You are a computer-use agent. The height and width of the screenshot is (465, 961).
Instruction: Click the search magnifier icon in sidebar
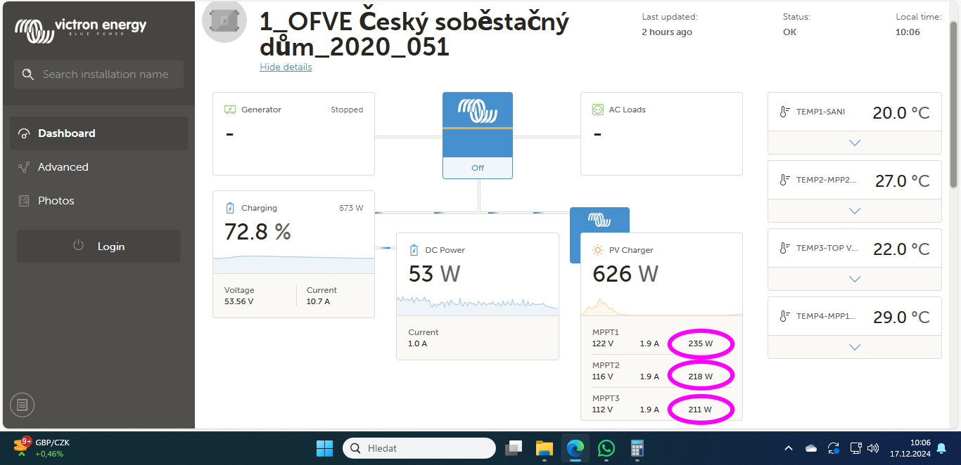[28, 74]
